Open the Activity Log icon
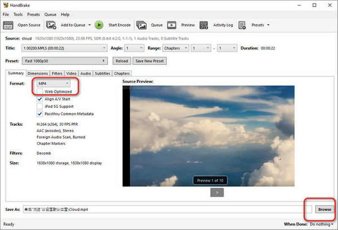Viewport: 338px width, 230px height. [x=204, y=25]
